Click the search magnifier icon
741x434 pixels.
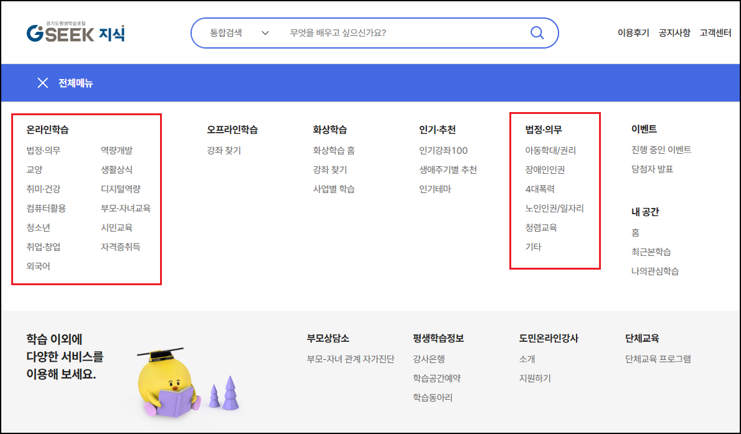click(537, 32)
